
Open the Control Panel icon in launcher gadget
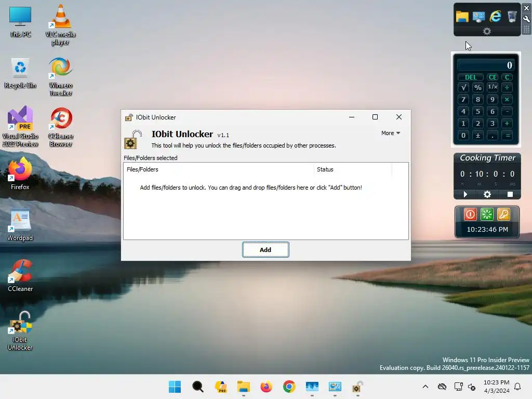pyautogui.click(x=478, y=16)
